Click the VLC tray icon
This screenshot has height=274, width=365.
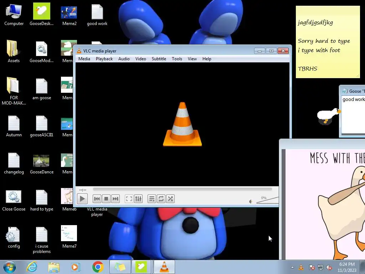(x=301, y=268)
